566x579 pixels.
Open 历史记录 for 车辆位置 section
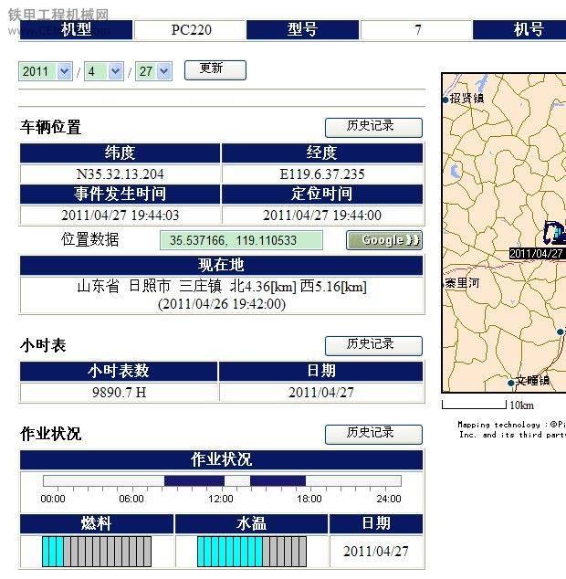tap(373, 127)
